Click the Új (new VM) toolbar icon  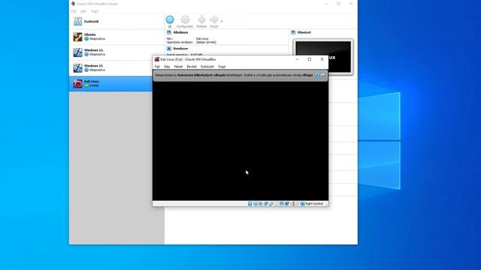click(x=170, y=20)
